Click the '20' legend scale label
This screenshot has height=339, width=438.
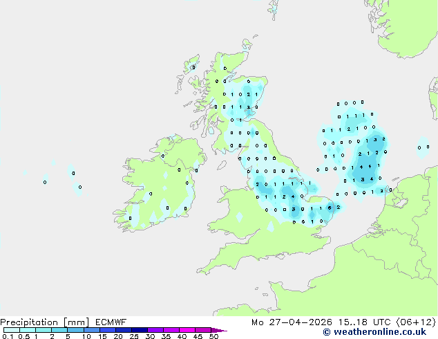[x=118, y=336]
